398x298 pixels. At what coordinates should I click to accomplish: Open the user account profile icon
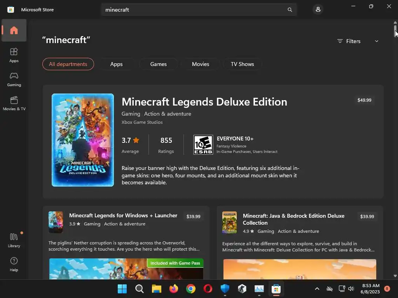318,10
